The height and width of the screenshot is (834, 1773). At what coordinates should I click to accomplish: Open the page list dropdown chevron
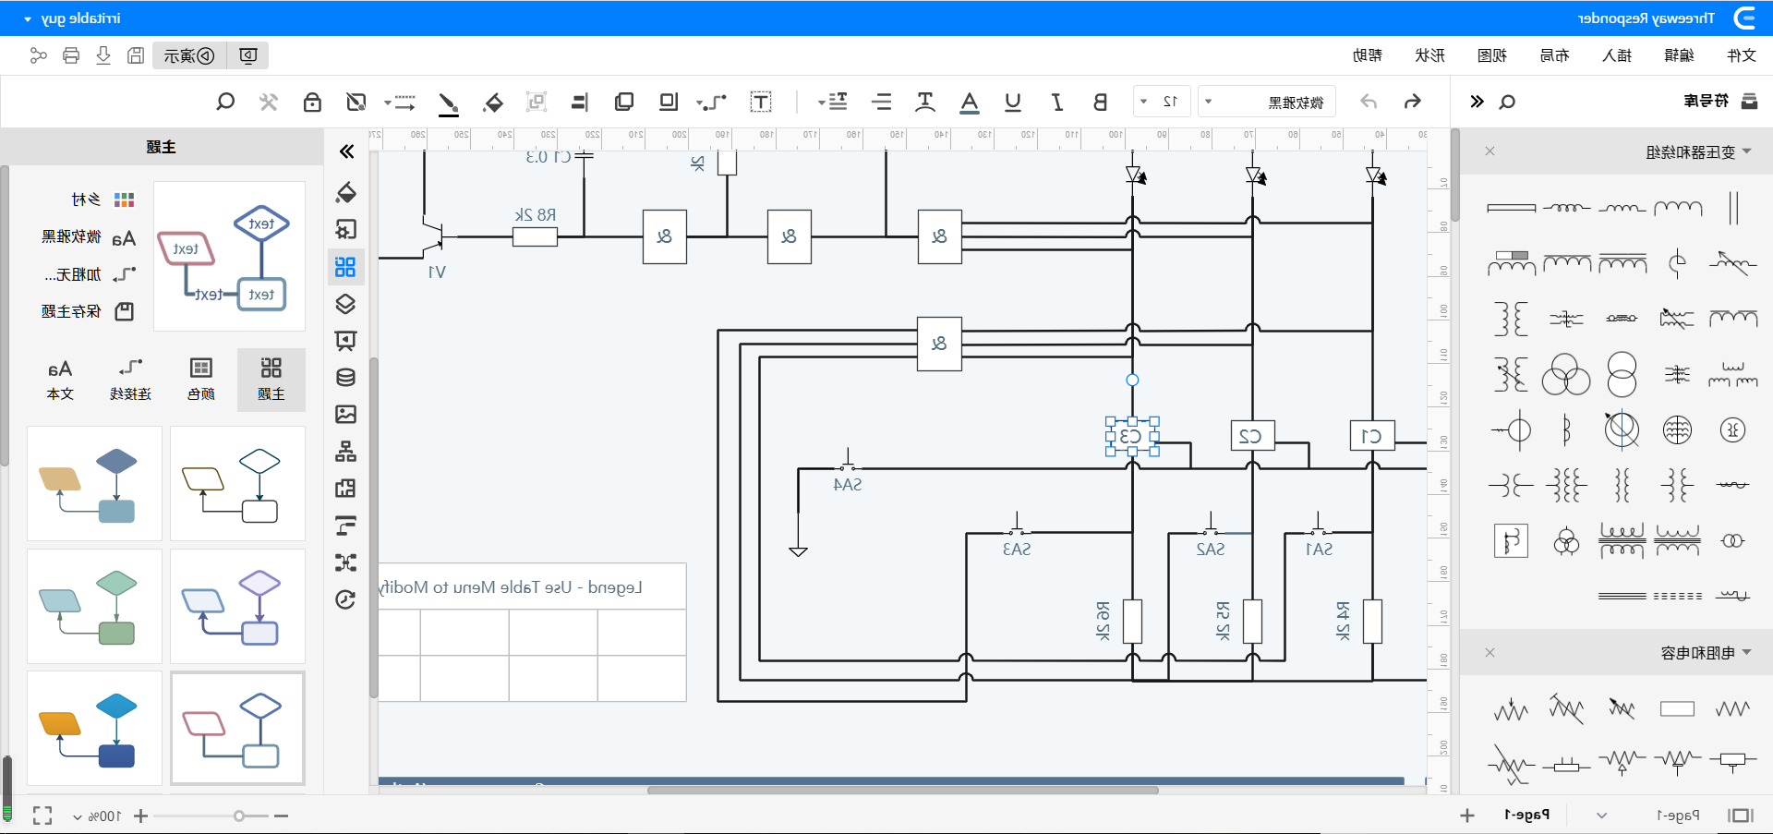(x=1601, y=816)
